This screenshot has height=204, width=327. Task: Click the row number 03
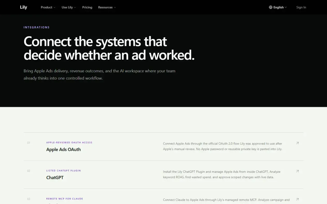pos(29,199)
